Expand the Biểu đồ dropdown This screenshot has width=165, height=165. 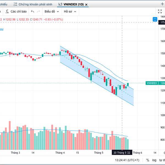point(52,12)
